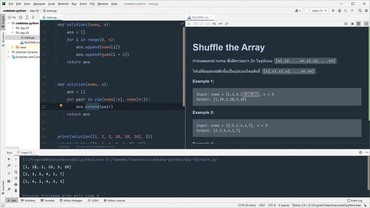Switch README to preview-only view
This screenshot has width=370, height=208.
(x=358, y=24)
